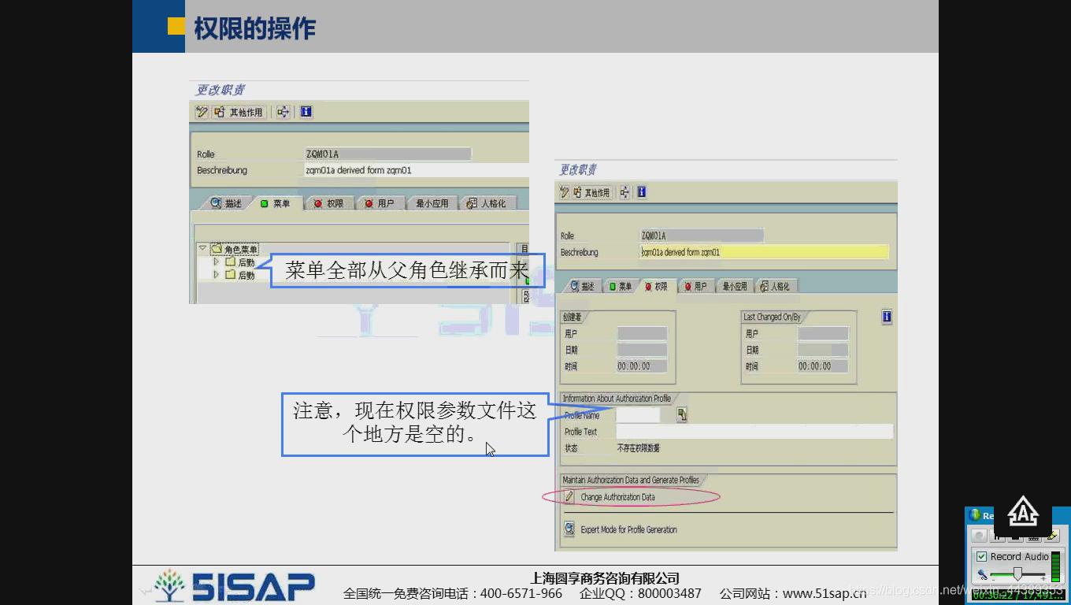Viewport: 1071px width, 605px height.
Task: Click 时间 field under Last Changed On/By
Action: pos(823,366)
